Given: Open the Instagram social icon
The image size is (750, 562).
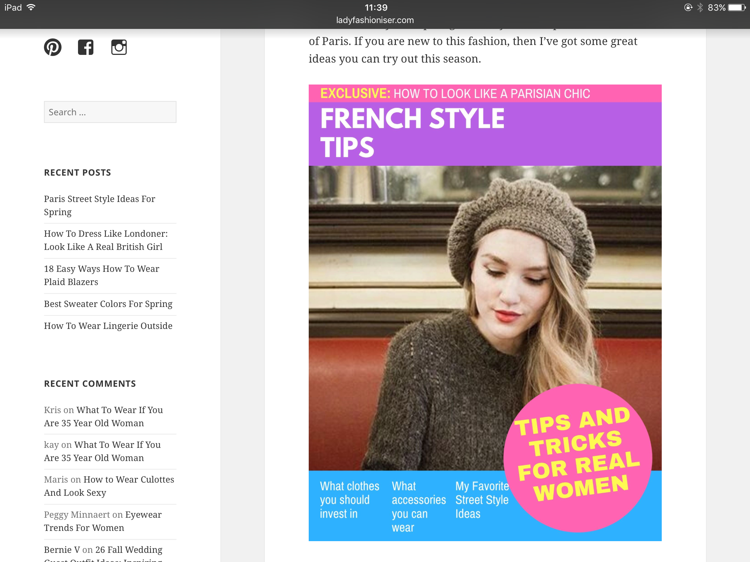Looking at the screenshot, I should tap(119, 47).
